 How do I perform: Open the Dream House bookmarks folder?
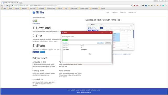73,8
